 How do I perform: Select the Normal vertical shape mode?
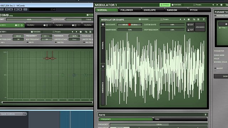[x=103, y=45]
